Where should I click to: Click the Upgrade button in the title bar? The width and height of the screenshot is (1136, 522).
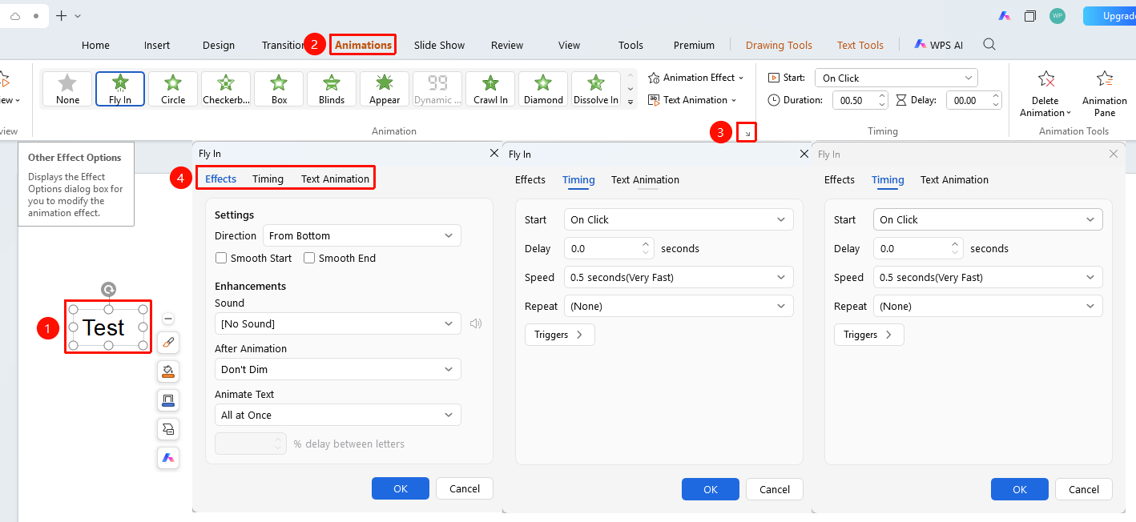tap(1109, 16)
